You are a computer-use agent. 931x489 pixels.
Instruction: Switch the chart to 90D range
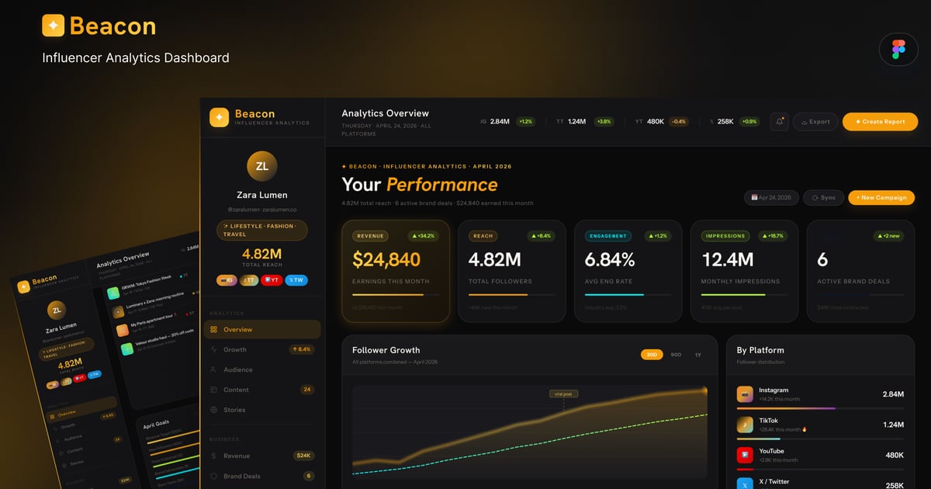pyautogui.click(x=676, y=355)
